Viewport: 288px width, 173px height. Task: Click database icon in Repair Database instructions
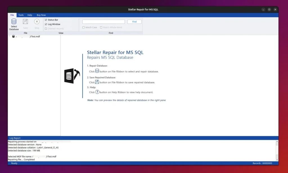pos(97,71)
